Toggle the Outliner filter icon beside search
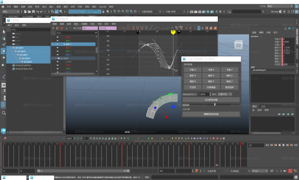299x180 pixels. coord(9,29)
